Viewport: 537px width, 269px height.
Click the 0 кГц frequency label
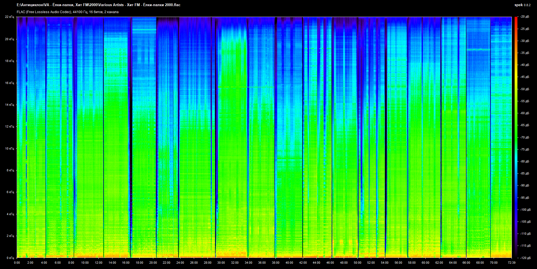coord(10,258)
